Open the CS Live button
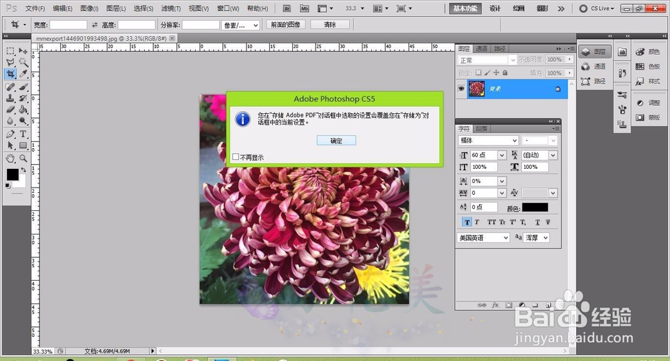The width and height of the screenshot is (670, 361). coord(597,9)
